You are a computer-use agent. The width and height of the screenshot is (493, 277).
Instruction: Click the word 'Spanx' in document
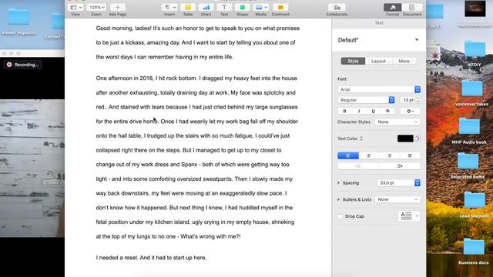click(189, 165)
